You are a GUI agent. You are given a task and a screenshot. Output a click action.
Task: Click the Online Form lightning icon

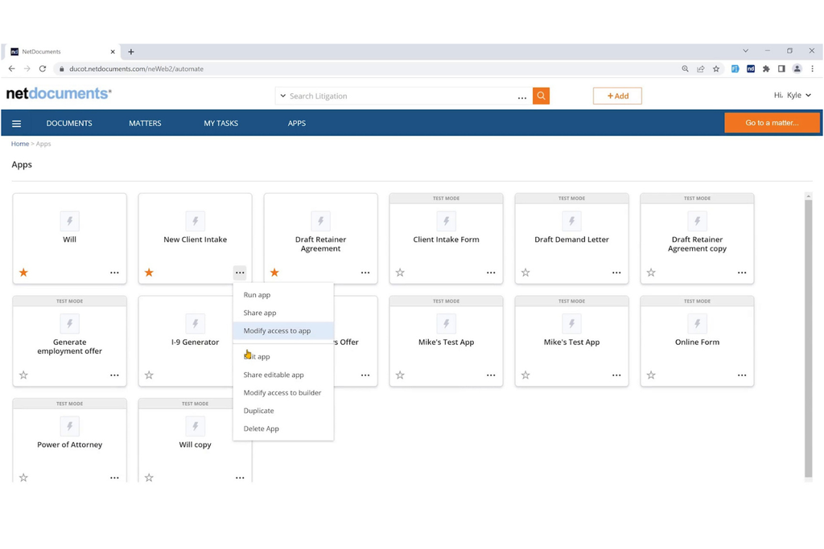pyautogui.click(x=697, y=324)
